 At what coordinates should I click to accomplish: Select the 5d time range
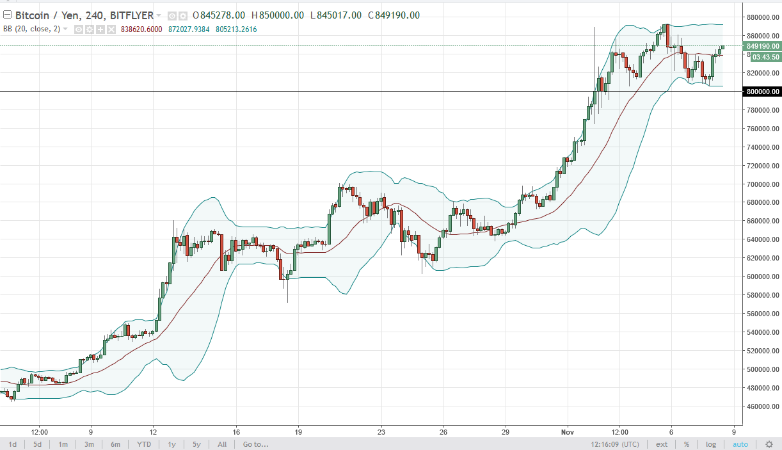click(x=38, y=444)
